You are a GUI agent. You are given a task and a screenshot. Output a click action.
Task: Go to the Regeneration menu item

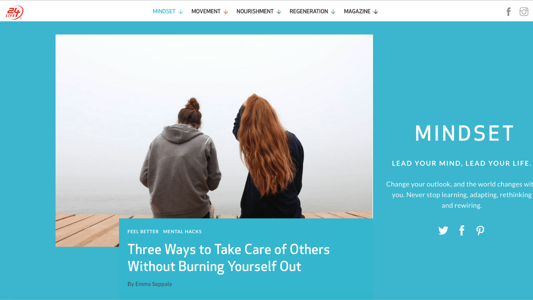(309, 11)
